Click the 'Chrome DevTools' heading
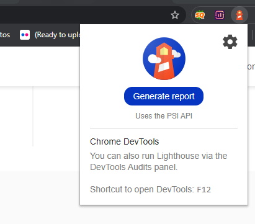This screenshot has width=255, height=224. click(125, 141)
